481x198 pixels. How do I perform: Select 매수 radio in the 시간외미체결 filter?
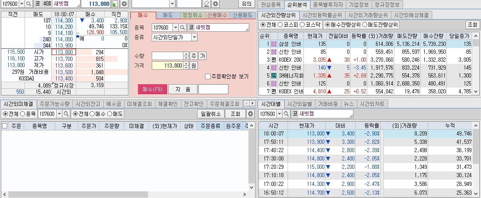point(92,114)
